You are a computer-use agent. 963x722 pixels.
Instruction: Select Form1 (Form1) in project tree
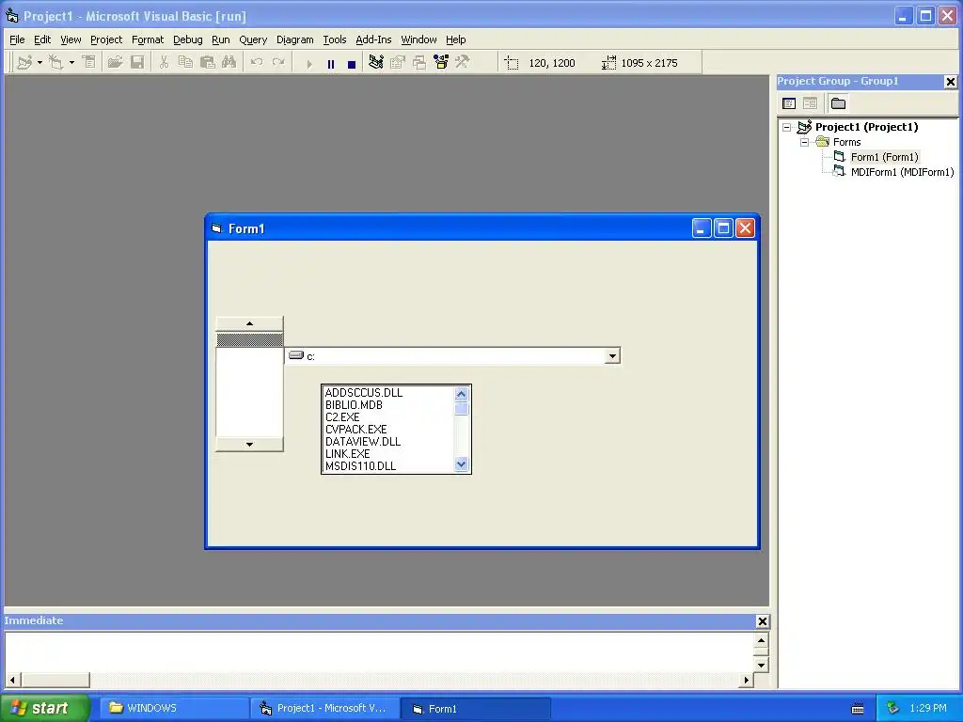pos(884,157)
